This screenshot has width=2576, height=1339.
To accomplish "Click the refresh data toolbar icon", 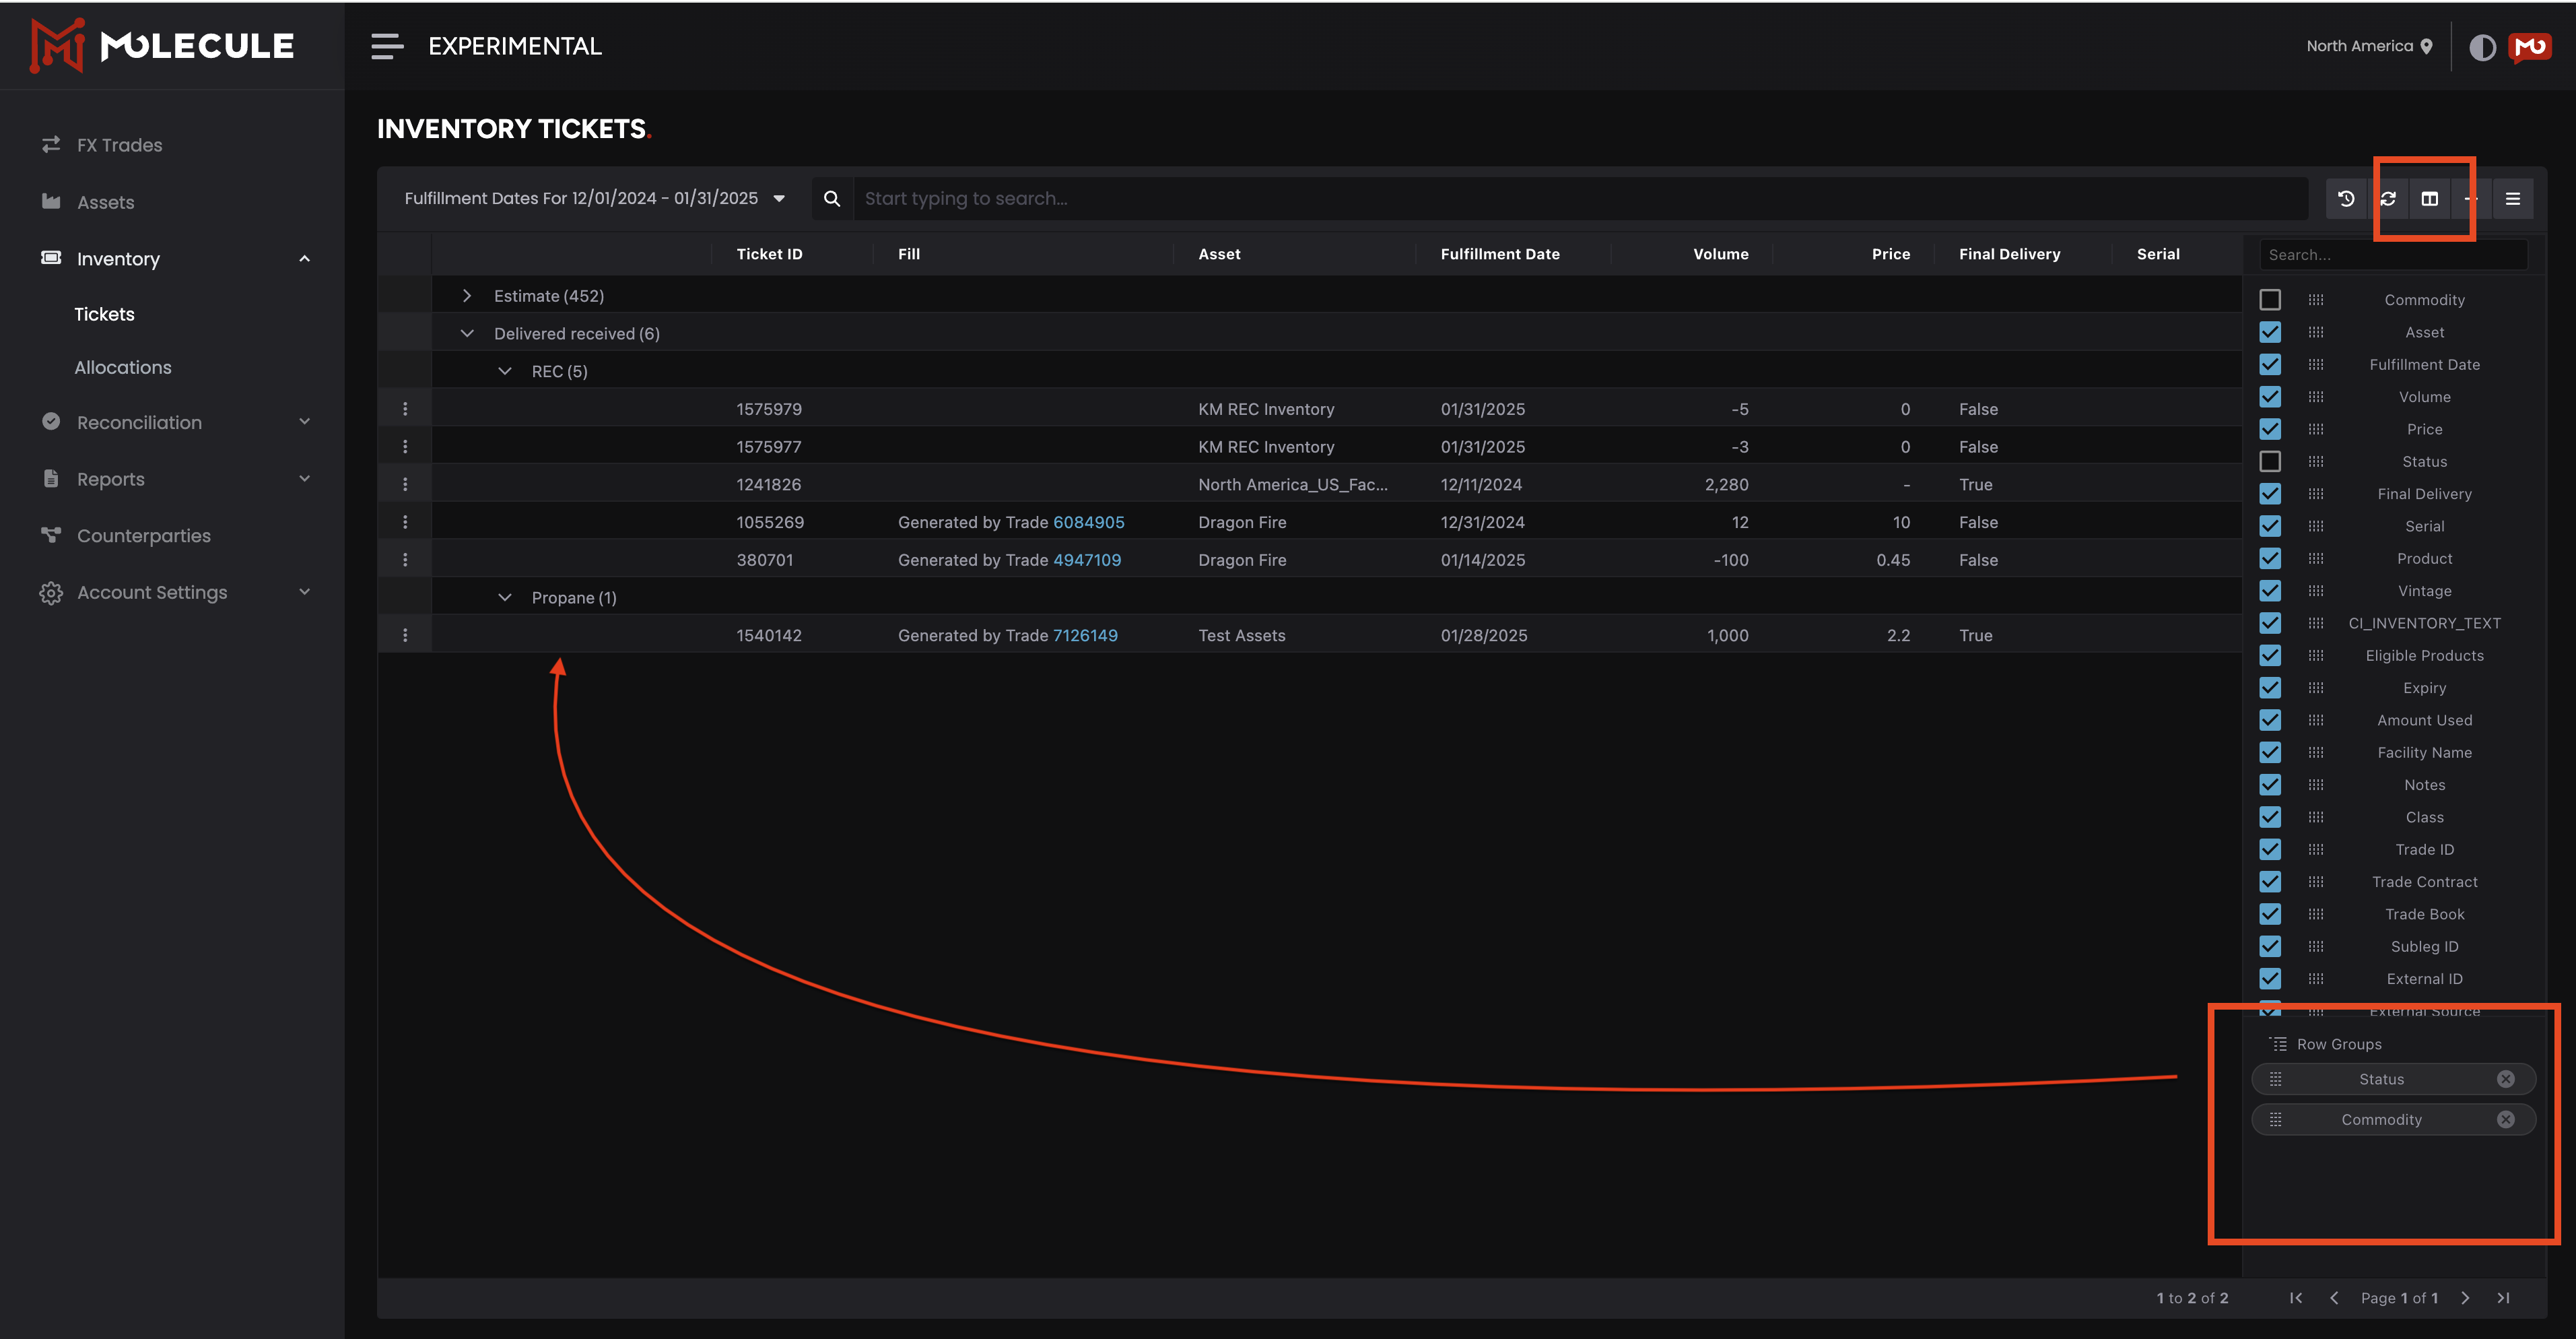I will 2388,198.
